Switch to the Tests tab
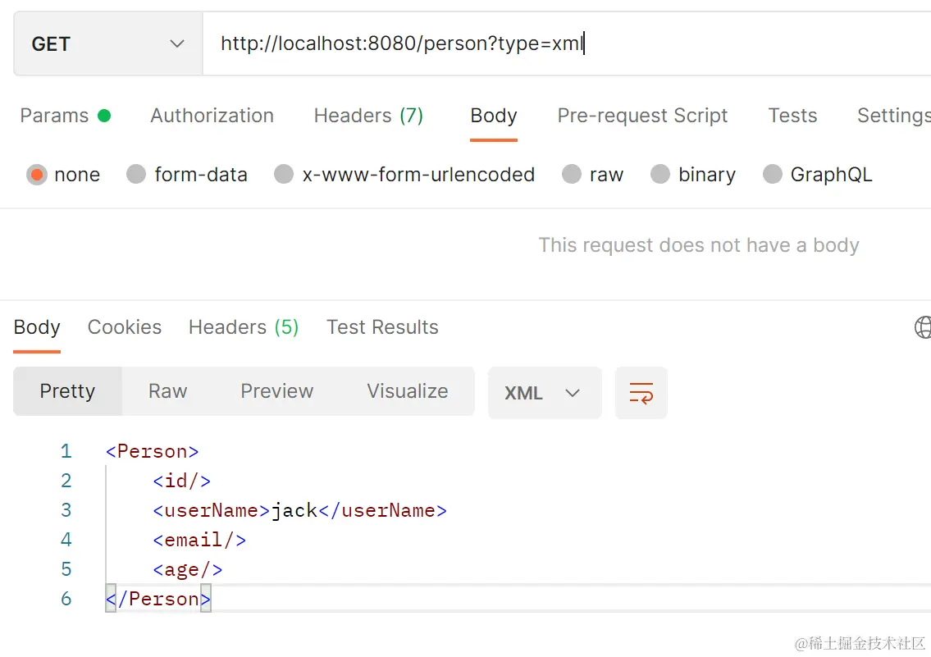Viewport: 931px width, 657px height. pos(792,116)
